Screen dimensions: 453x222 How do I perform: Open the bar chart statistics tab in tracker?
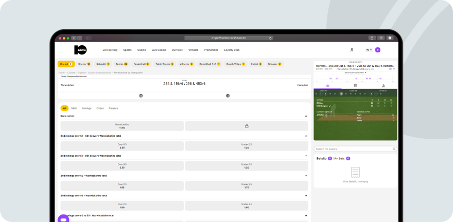[383, 86]
